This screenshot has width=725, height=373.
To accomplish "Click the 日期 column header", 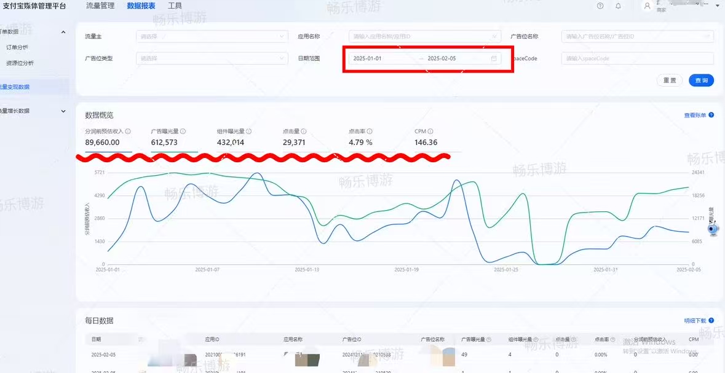I will 96,339.
